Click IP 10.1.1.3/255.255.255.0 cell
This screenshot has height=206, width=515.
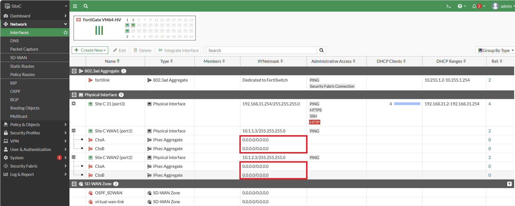point(264,131)
